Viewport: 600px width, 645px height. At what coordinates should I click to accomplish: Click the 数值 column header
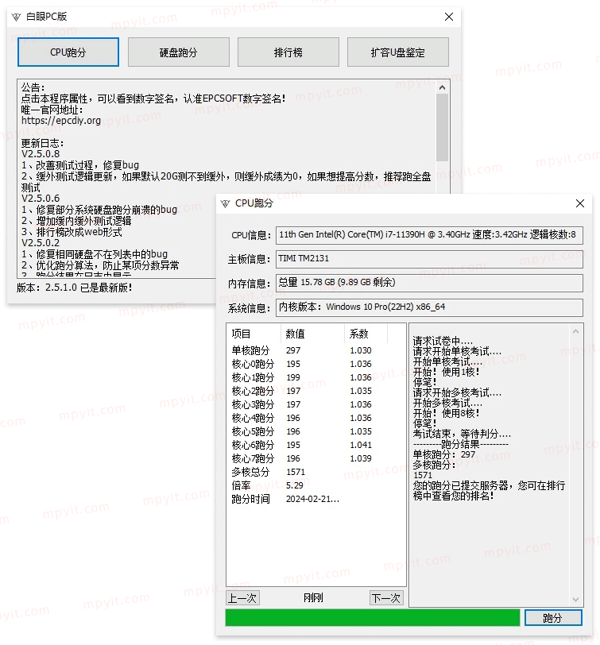click(313, 334)
